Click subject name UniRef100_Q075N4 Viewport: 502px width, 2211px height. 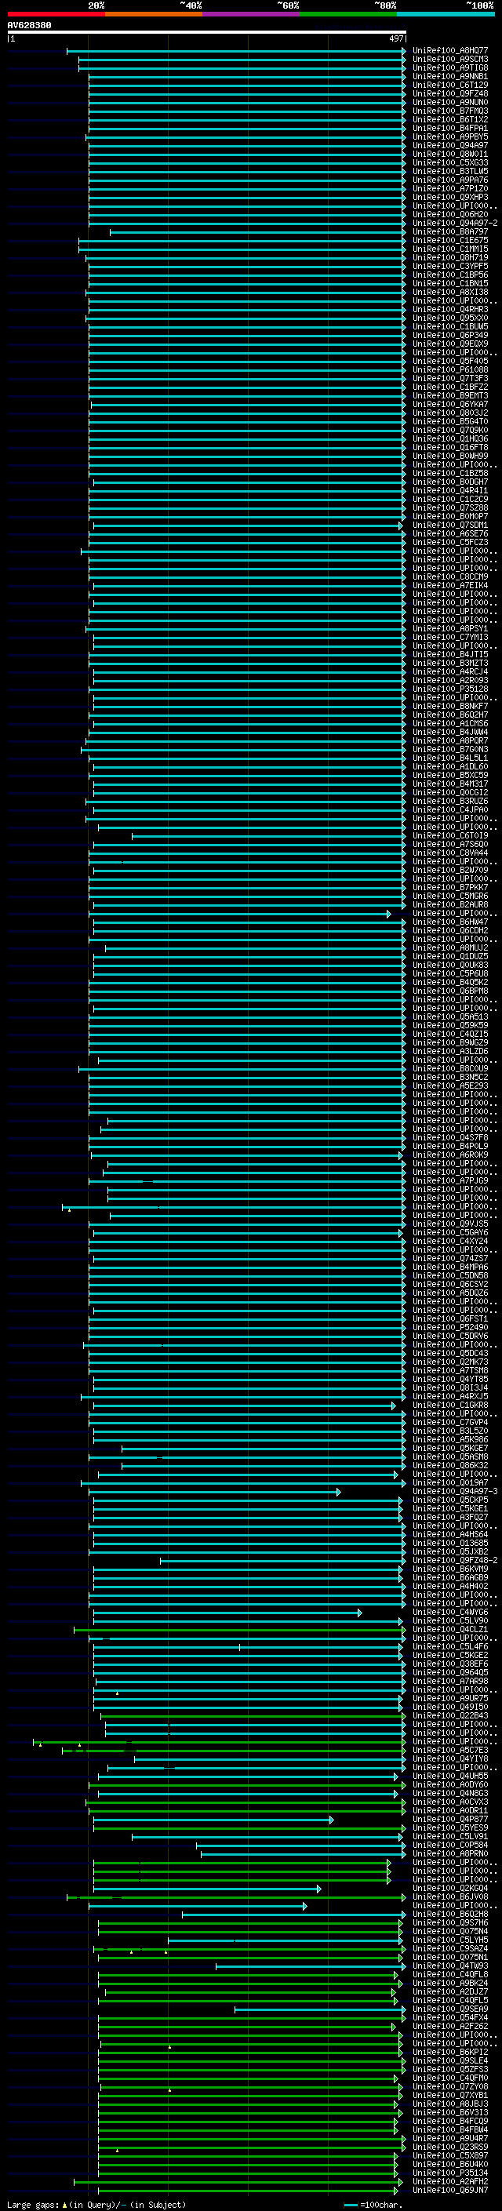(450, 1930)
